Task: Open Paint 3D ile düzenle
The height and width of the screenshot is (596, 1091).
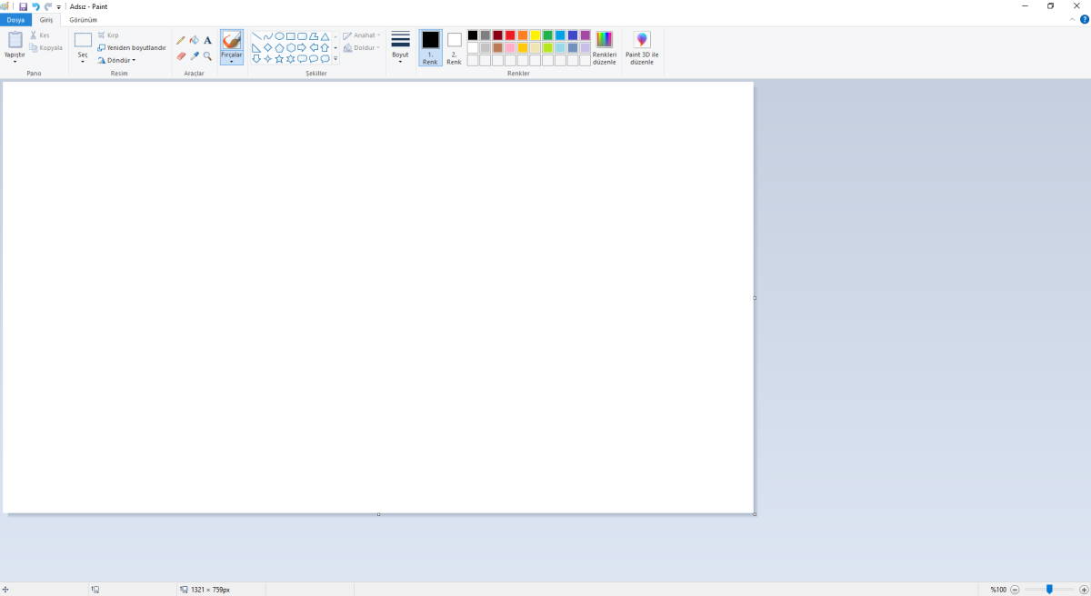Action: coord(642,47)
